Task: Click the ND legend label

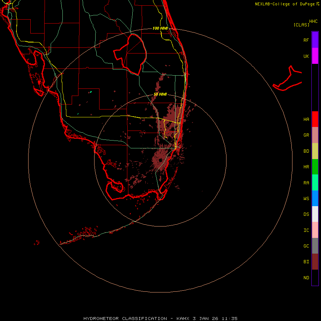Action: point(306,278)
